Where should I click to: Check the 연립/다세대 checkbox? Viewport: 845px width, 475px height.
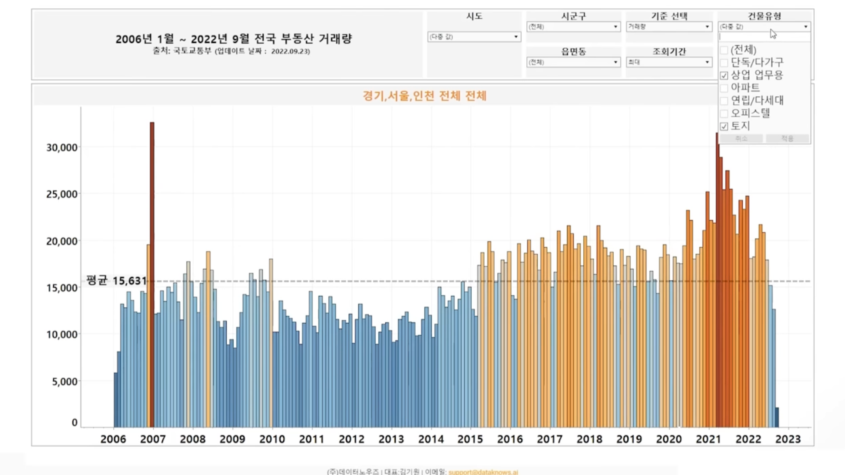pyautogui.click(x=724, y=101)
